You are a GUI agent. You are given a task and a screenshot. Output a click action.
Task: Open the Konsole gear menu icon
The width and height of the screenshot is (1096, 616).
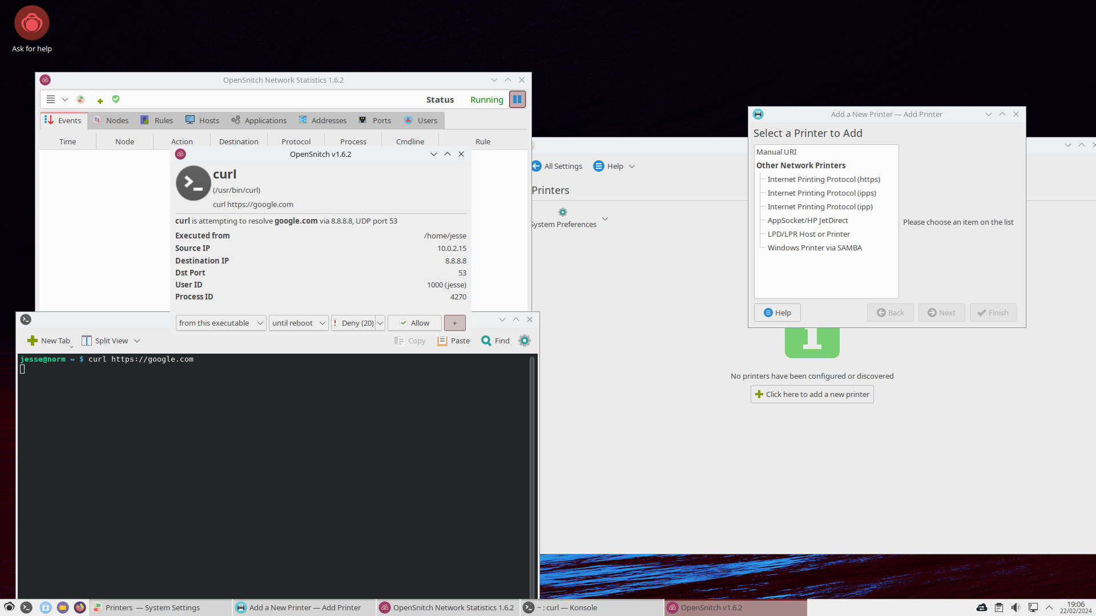click(525, 341)
